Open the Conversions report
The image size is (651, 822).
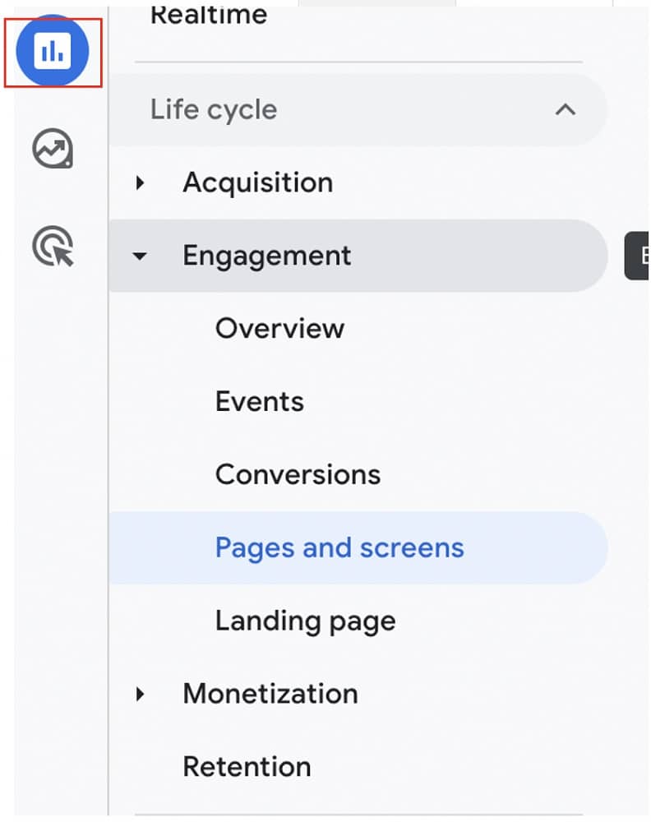[x=298, y=474]
